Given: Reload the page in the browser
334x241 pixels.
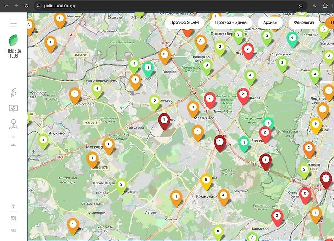Looking at the screenshot, I should click(x=27, y=6).
